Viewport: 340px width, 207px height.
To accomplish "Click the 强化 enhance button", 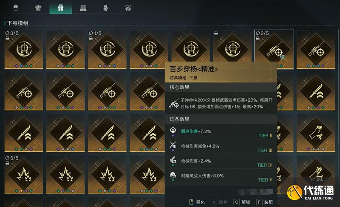I will (x=197, y=202).
